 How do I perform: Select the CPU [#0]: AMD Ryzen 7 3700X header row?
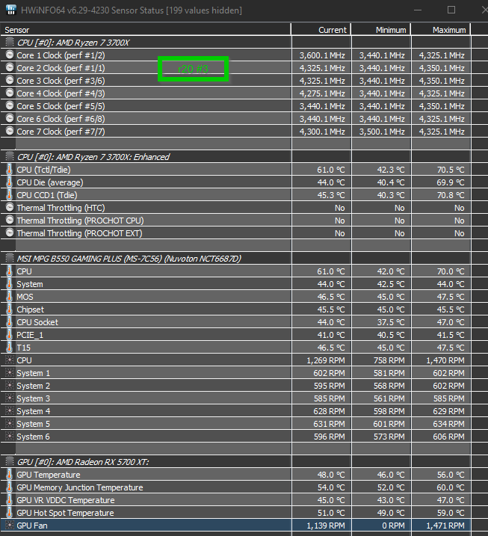point(236,43)
